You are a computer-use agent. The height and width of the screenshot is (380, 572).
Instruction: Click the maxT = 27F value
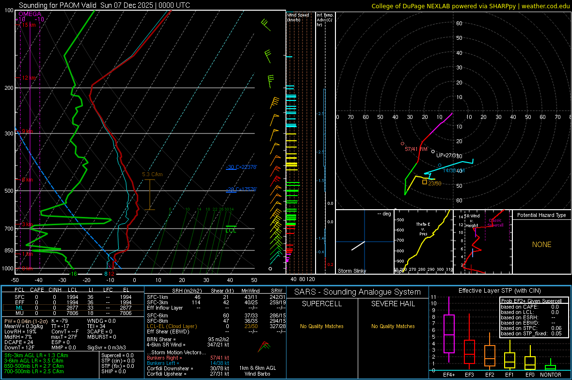(64, 337)
